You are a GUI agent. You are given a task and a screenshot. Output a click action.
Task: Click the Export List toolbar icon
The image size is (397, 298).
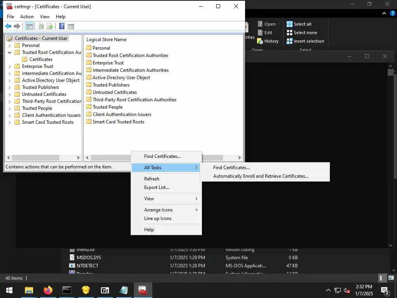coord(50,26)
